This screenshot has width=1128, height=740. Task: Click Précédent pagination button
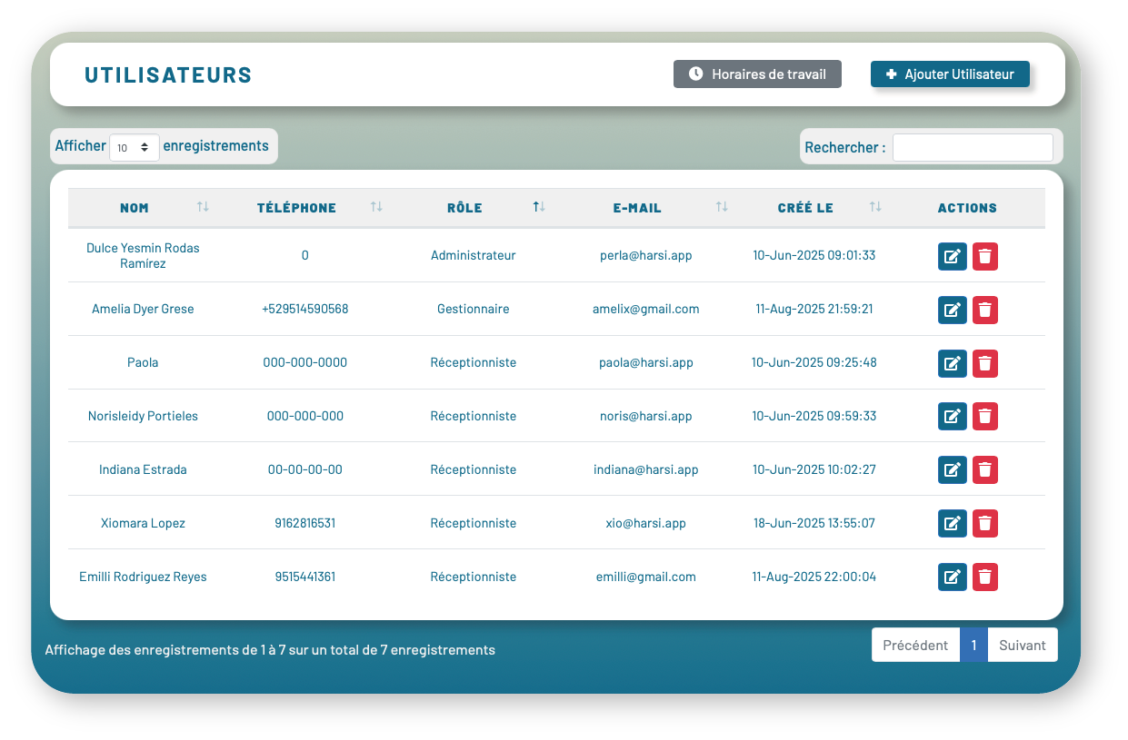pyautogui.click(x=915, y=646)
